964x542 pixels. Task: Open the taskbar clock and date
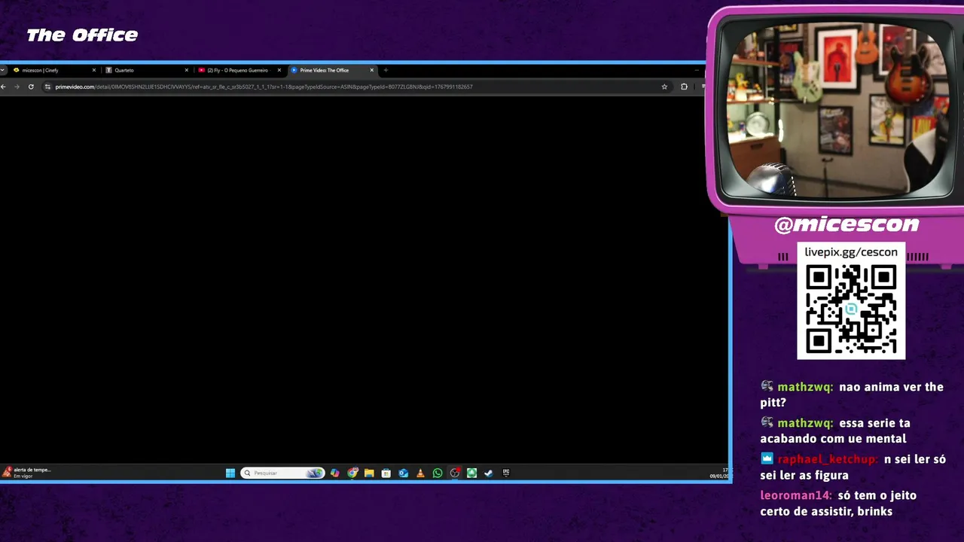point(719,473)
